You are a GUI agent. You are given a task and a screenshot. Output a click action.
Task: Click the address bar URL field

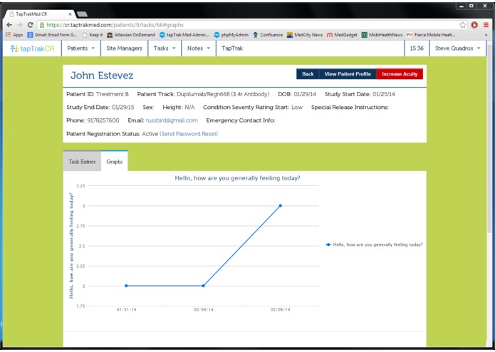click(246, 25)
